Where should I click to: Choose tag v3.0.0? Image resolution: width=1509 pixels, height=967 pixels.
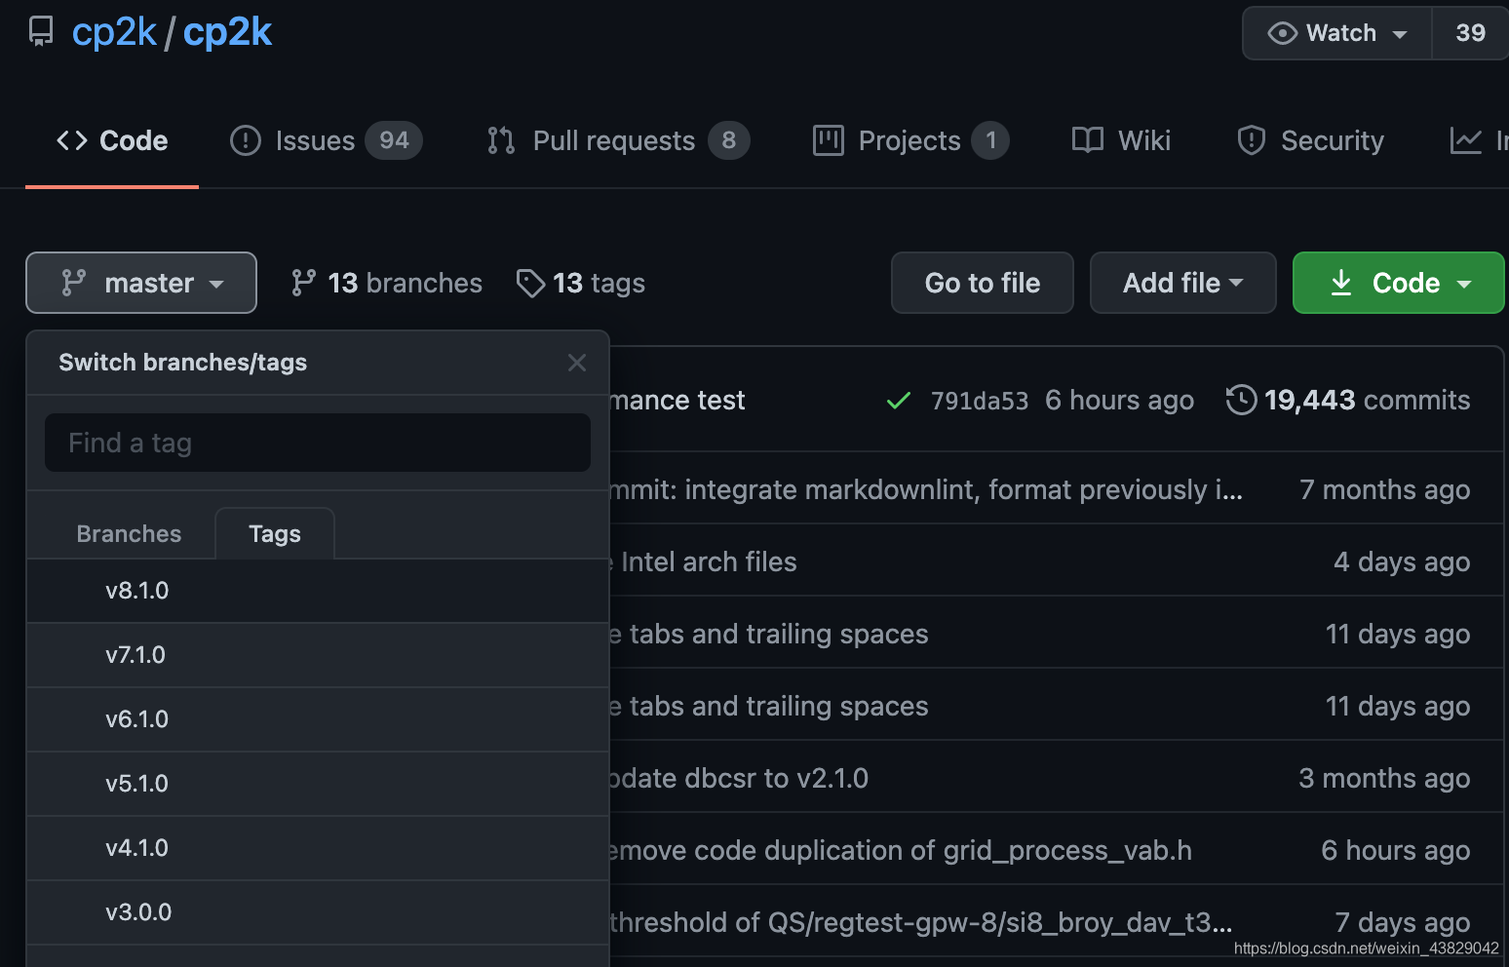pos(318,912)
